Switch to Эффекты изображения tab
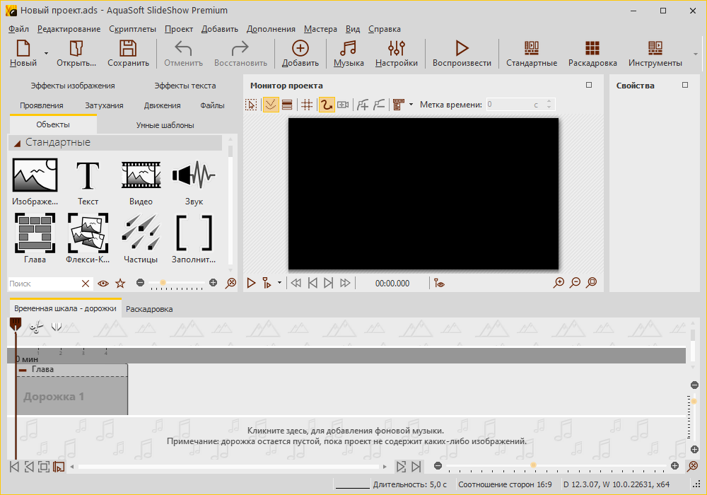 coord(73,86)
